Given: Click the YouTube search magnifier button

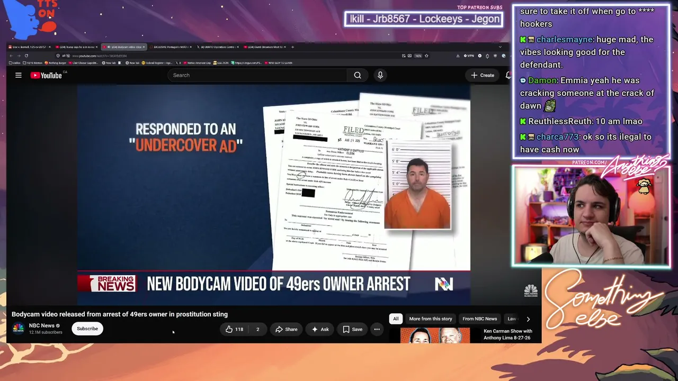Looking at the screenshot, I should [x=358, y=75].
